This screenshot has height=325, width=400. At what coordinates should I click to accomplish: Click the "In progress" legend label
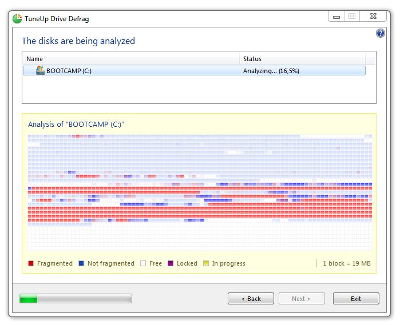point(228,263)
